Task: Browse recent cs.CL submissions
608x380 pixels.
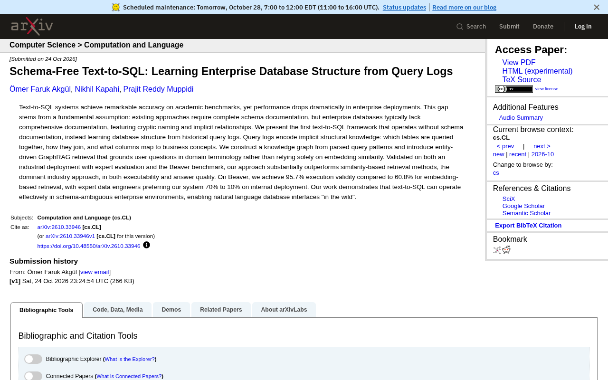Action: (518, 154)
